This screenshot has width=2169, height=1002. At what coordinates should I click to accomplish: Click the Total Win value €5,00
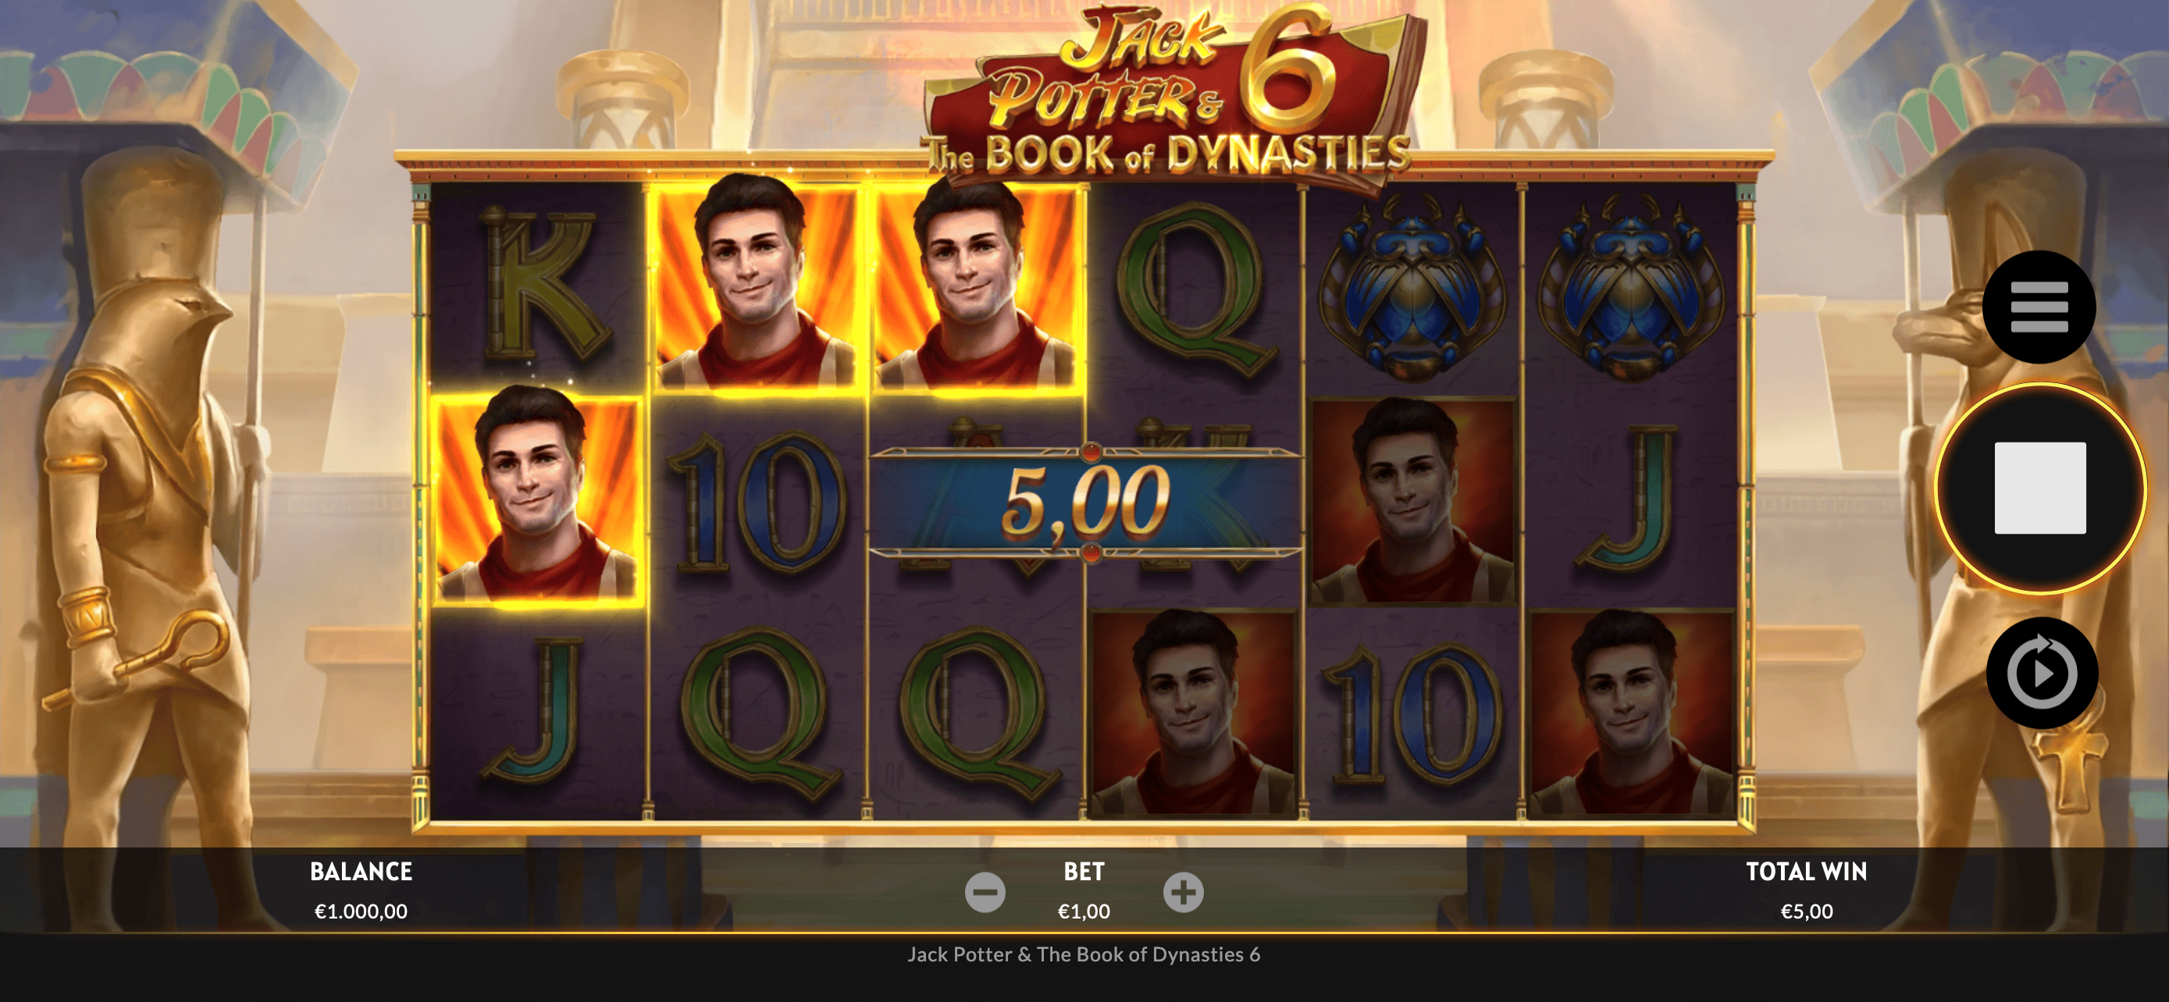tap(1806, 911)
